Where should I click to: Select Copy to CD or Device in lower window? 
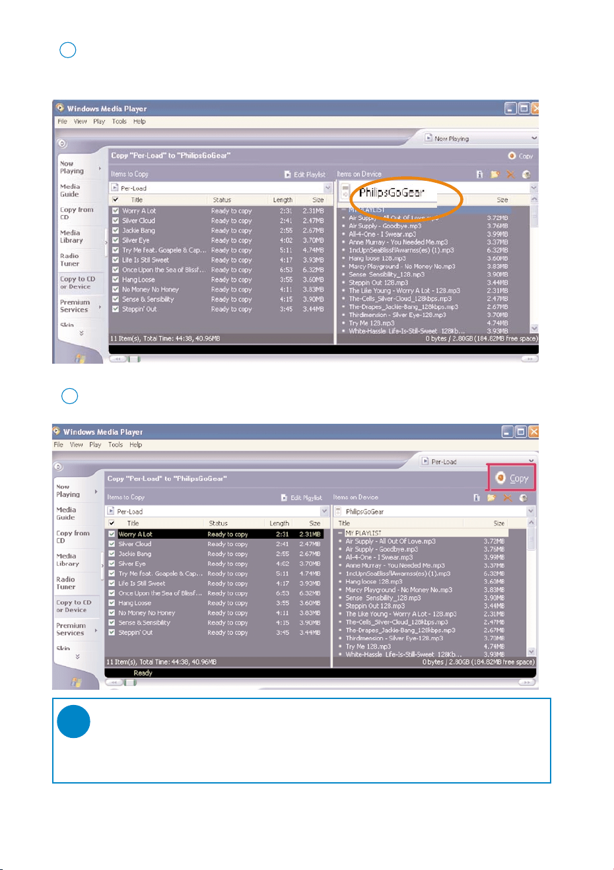pos(74,606)
